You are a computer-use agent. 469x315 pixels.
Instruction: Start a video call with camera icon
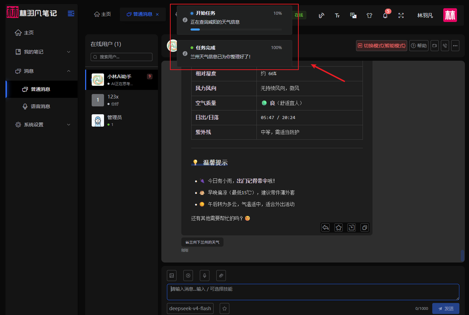pyautogui.click(x=435, y=46)
